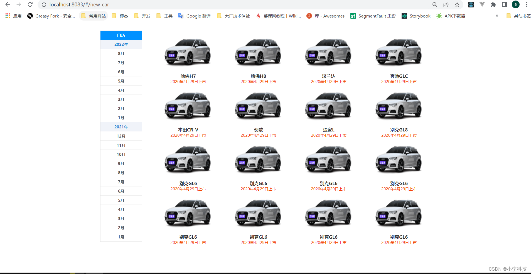The image size is (531, 274).
Task: Open the Storybook bookmark
Action: tap(416, 16)
